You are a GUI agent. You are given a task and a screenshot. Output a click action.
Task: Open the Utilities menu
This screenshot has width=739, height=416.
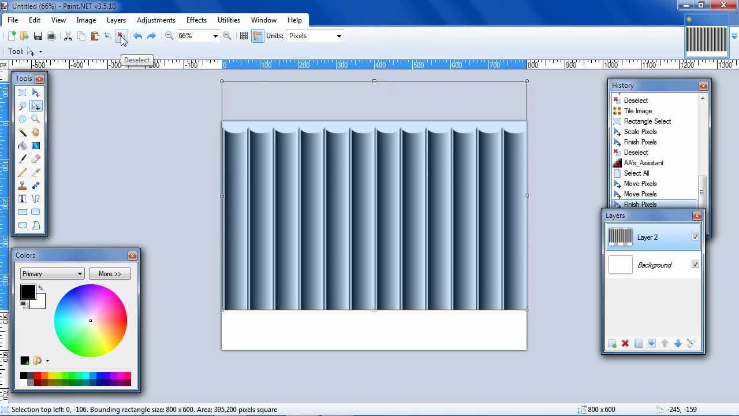(229, 20)
